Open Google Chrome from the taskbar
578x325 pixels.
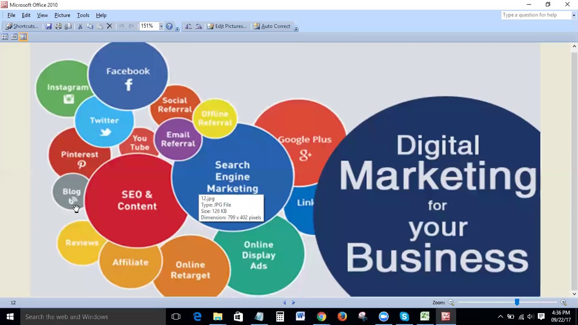pos(321,317)
